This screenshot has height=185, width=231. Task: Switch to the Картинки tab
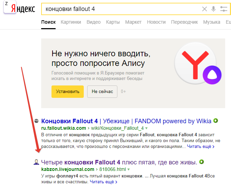pos(71,22)
